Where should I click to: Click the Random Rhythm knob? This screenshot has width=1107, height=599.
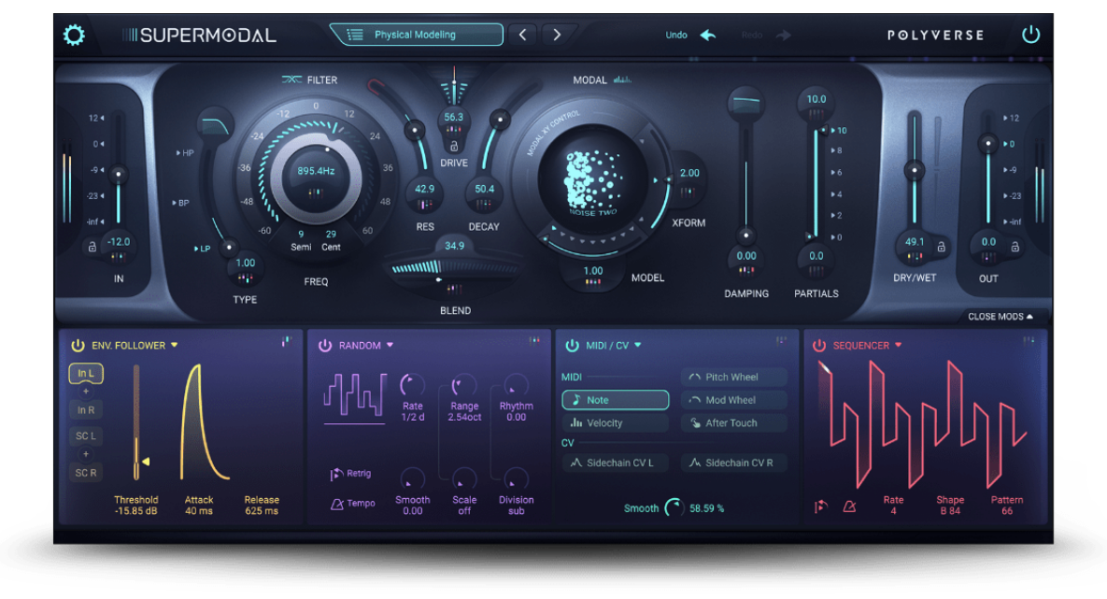pos(516,385)
